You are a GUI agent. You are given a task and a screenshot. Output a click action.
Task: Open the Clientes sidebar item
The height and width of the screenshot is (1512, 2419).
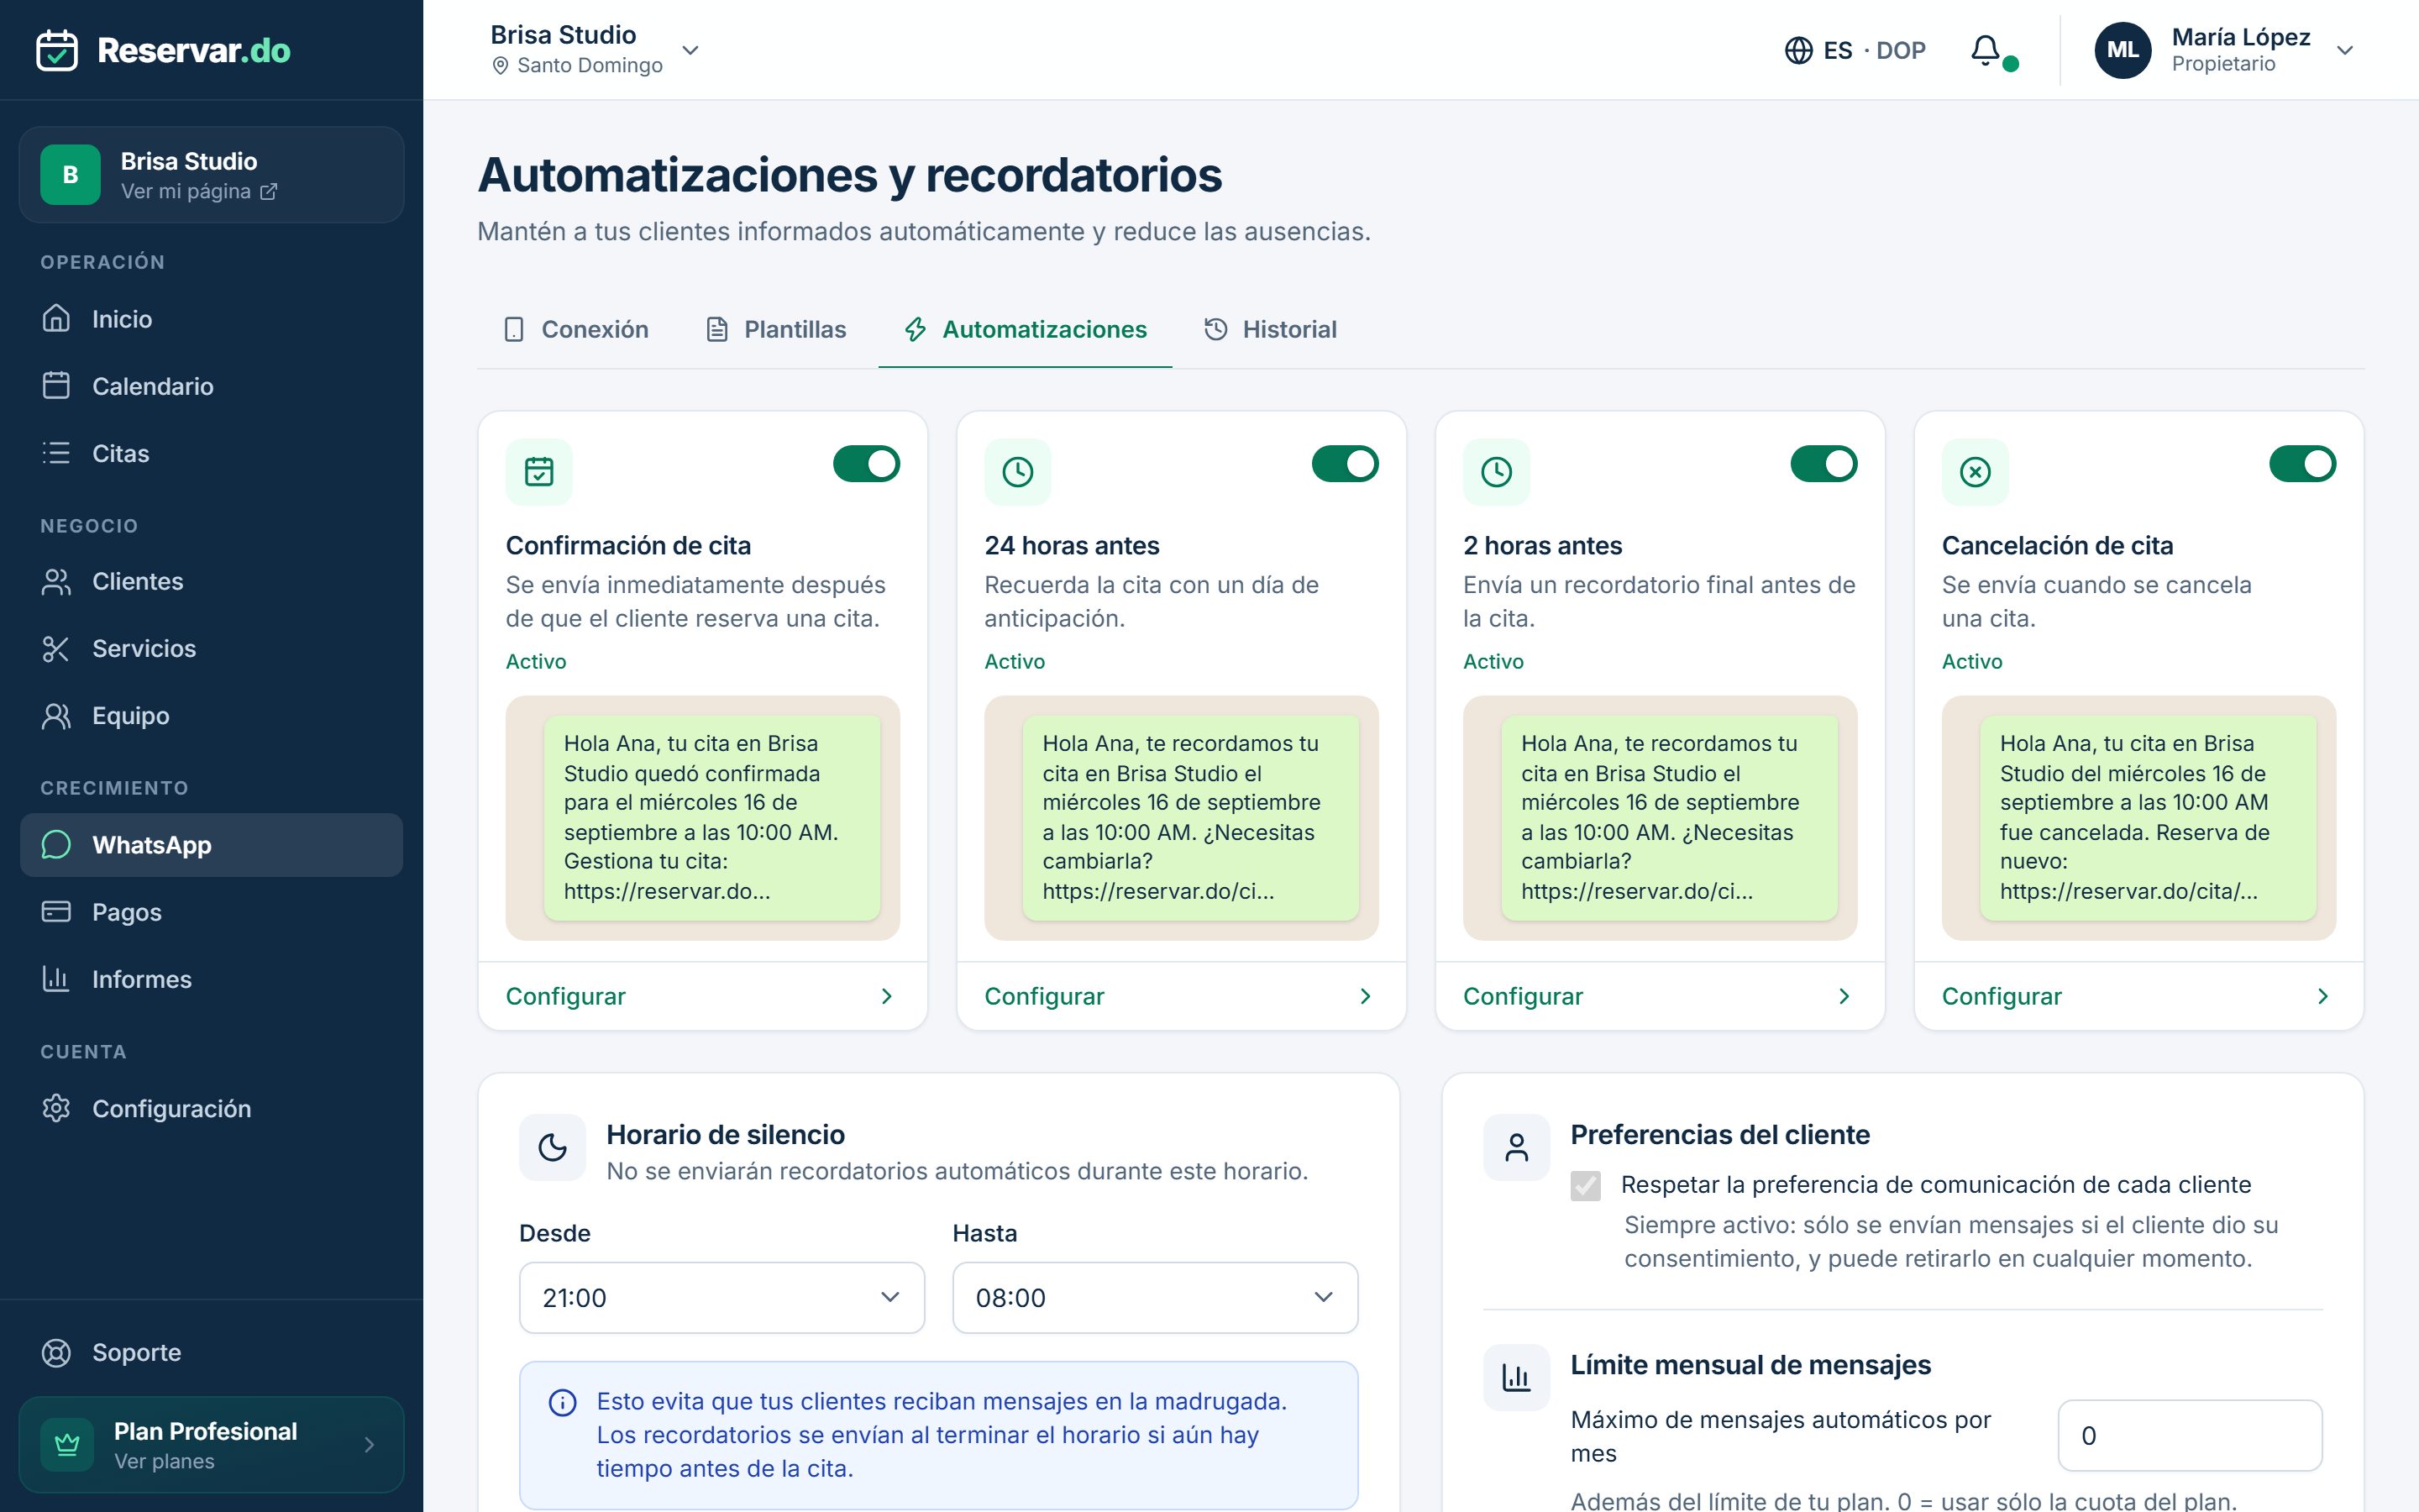click(211, 581)
